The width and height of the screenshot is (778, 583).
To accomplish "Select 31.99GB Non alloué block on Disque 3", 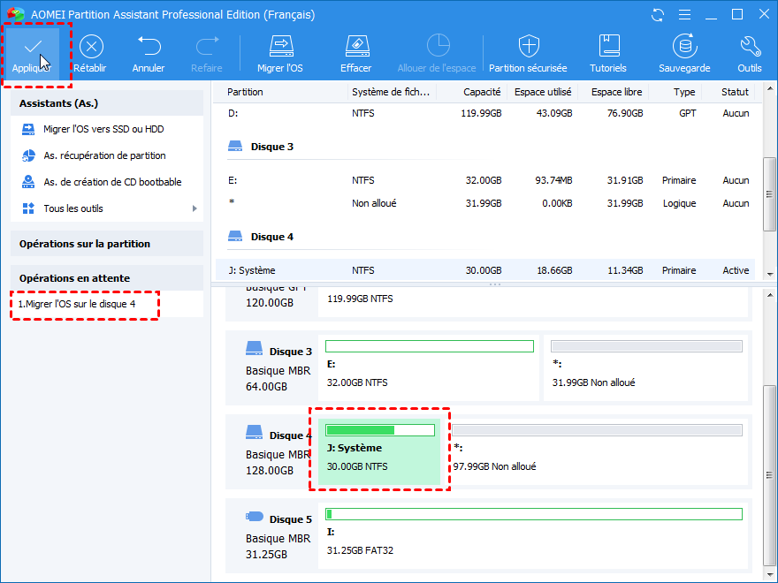I will pos(646,368).
